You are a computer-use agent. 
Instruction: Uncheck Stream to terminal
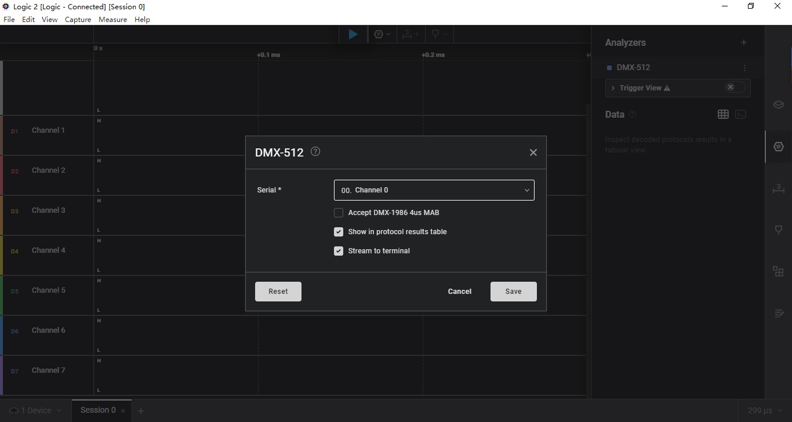pos(339,251)
